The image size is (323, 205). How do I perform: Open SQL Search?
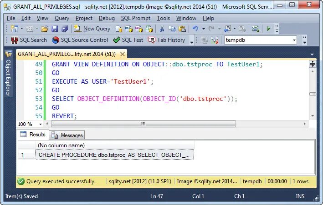point(29,40)
